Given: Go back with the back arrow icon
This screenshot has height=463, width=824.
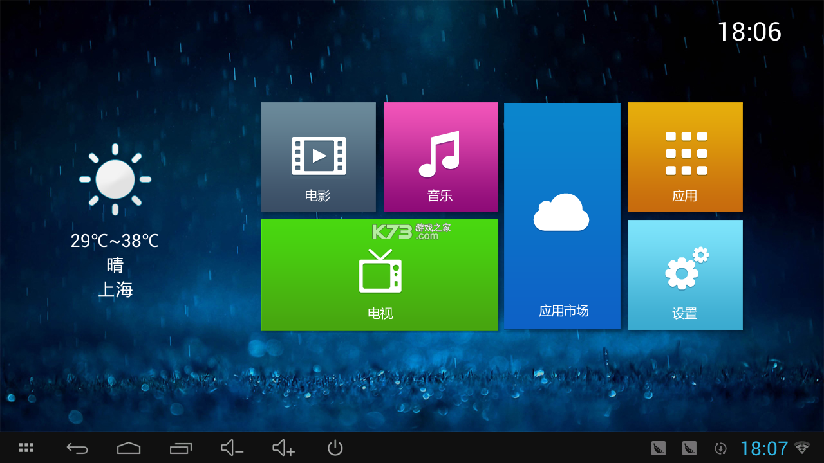Looking at the screenshot, I should point(77,448).
